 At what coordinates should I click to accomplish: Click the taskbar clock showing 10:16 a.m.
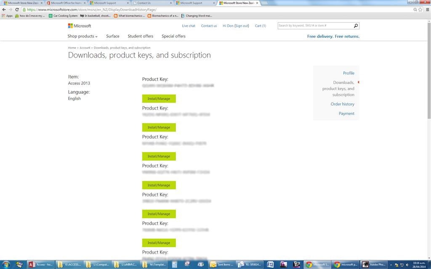[419, 265]
